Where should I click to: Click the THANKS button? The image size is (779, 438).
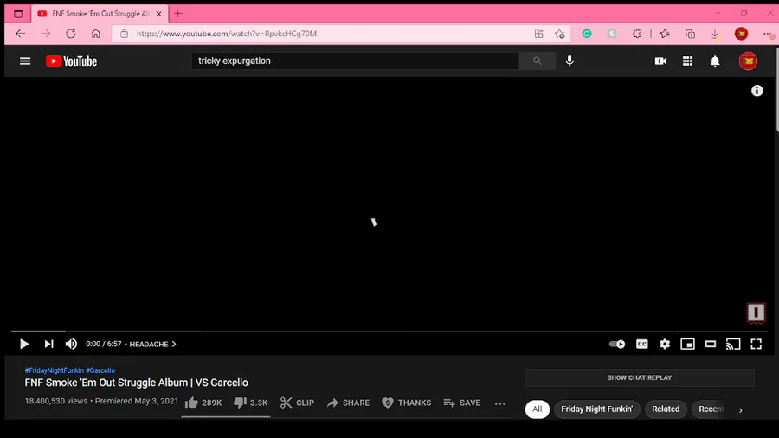pyautogui.click(x=407, y=403)
